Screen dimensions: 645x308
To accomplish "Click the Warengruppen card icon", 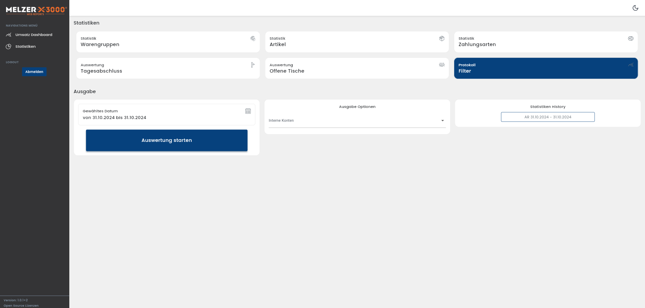I will coord(253,39).
